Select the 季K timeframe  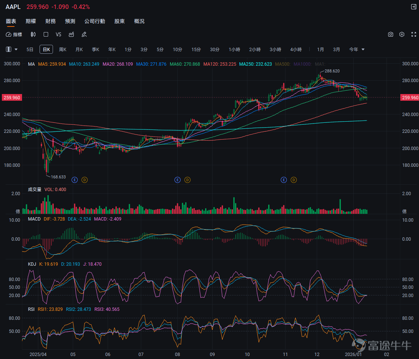click(96, 50)
